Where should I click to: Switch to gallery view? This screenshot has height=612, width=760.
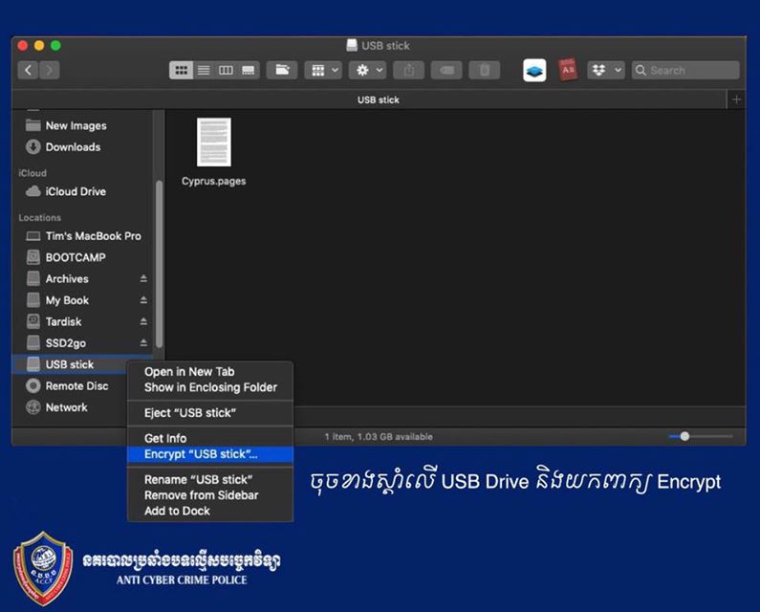tap(249, 71)
